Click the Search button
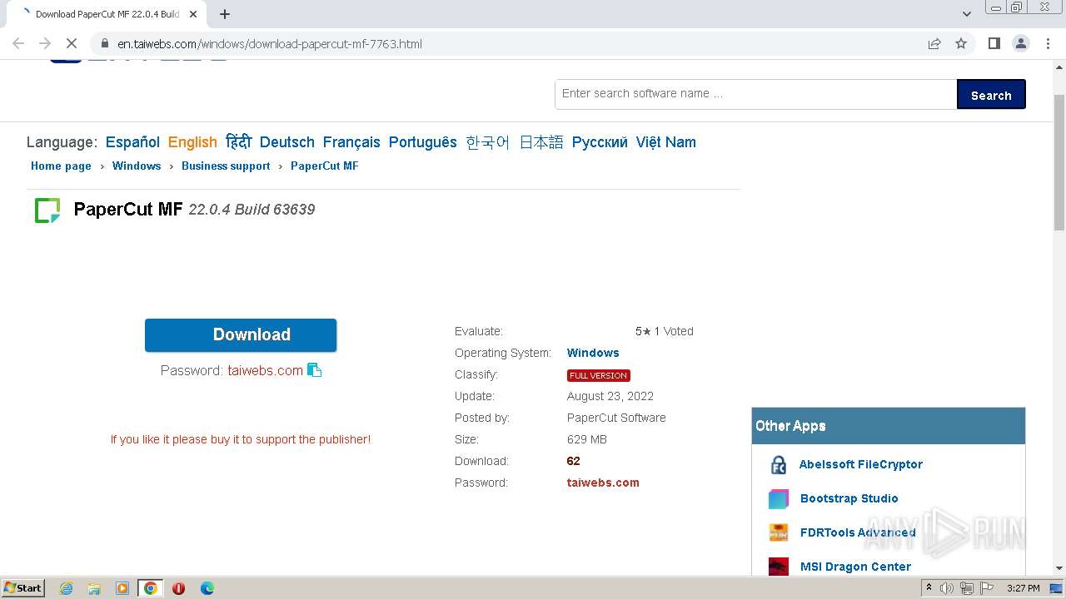The width and height of the screenshot is (1066, 599). pos(991,95)
